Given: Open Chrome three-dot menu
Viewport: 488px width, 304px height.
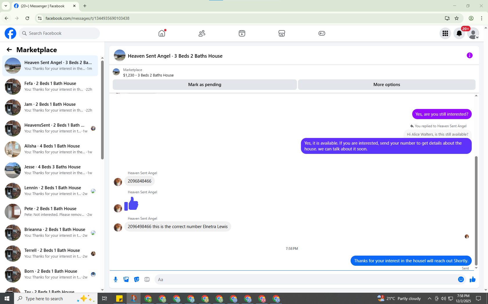Looking at the screenshot, I should coord(482,18).
